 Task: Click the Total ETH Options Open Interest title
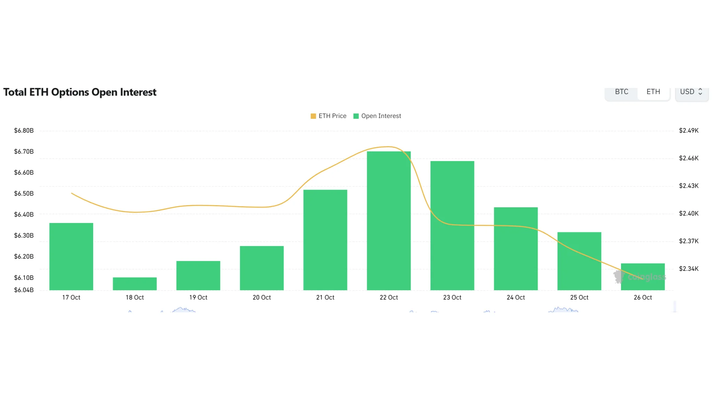(x=80, y=92)
